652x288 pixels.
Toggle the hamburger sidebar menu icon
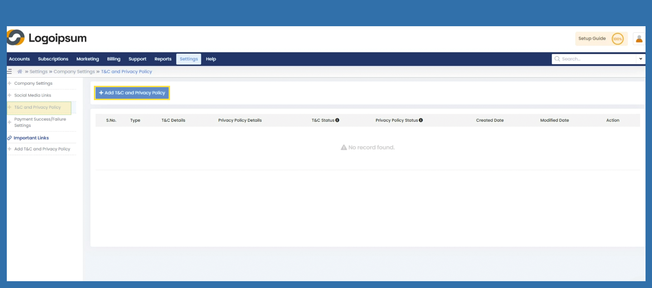(x=10, y=71)
